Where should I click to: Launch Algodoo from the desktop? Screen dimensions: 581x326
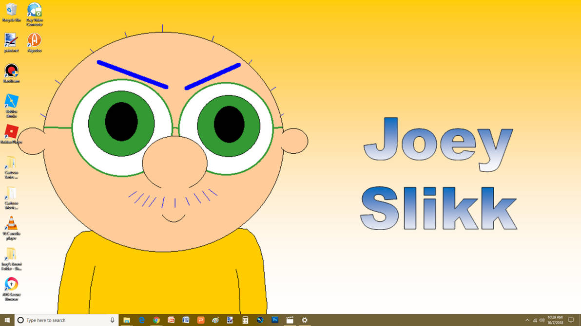tap(33, 40)
